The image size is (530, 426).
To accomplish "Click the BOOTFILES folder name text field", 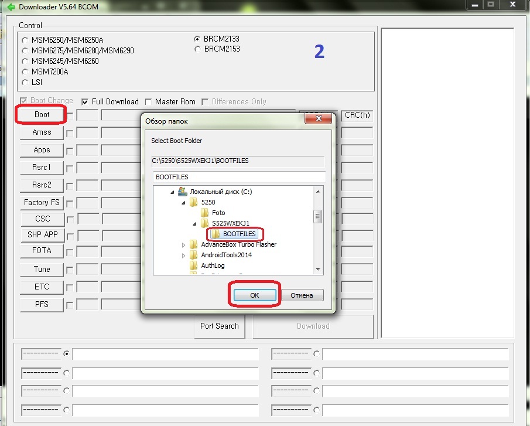I will (x=239, y=176).
